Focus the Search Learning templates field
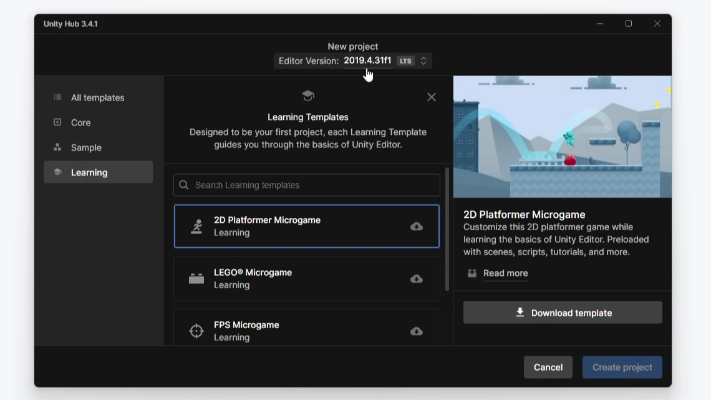 pos(306,185)
